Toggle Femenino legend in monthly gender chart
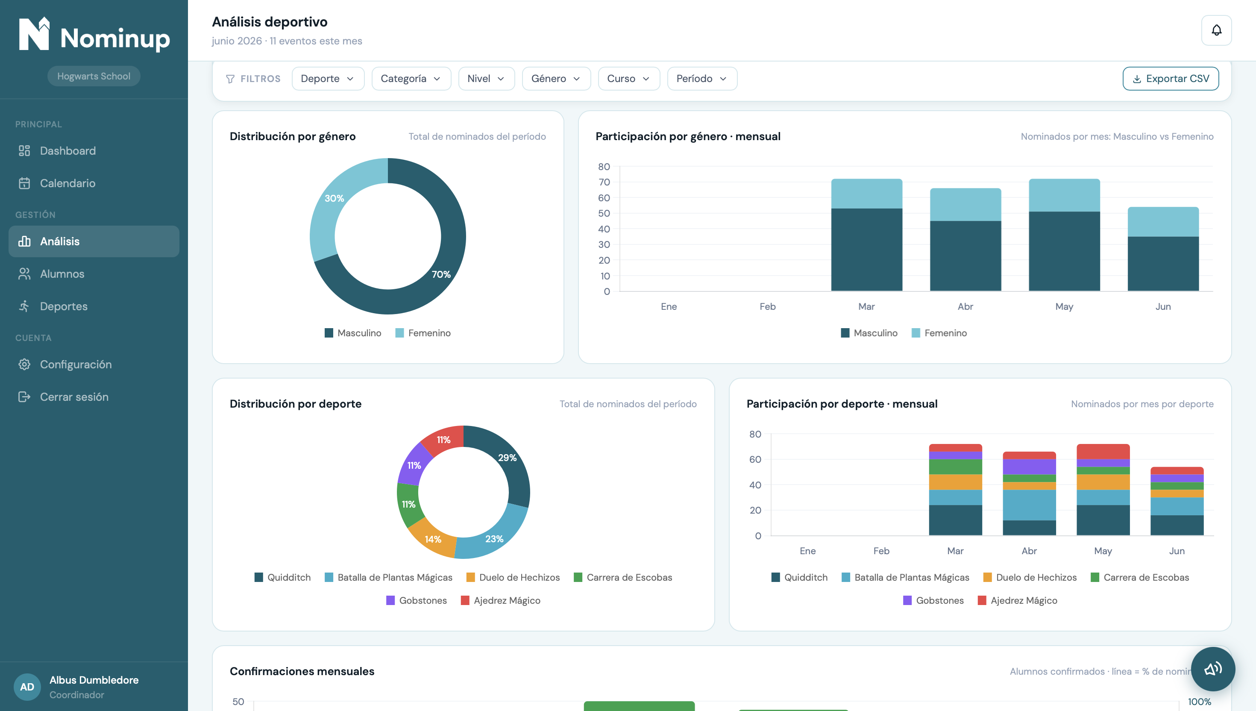 (x=939, y=333)
